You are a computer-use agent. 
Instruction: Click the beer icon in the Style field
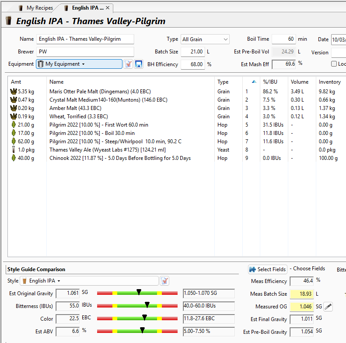coord(24,281)
